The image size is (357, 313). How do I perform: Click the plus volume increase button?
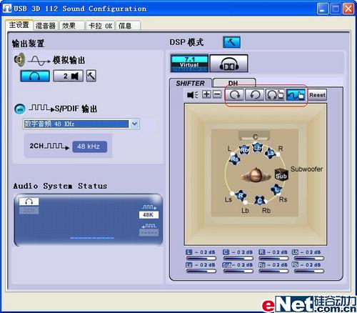pos(206,94)
